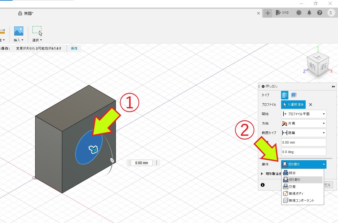Choose 切り取り from operation list

pyautogui.click(x=302, y=180)
